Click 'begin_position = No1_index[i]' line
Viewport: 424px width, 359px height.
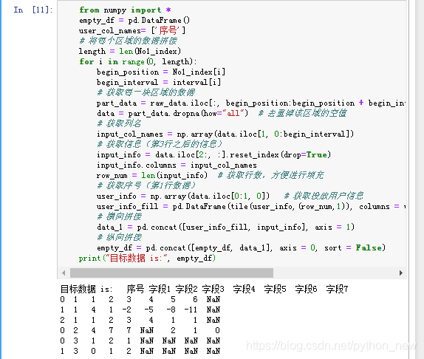click(161, 72)
